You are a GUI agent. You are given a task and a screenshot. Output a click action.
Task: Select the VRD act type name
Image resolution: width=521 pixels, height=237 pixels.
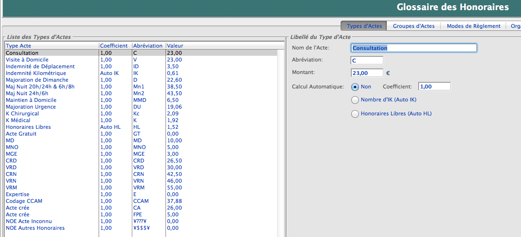(x=11, y=167)
